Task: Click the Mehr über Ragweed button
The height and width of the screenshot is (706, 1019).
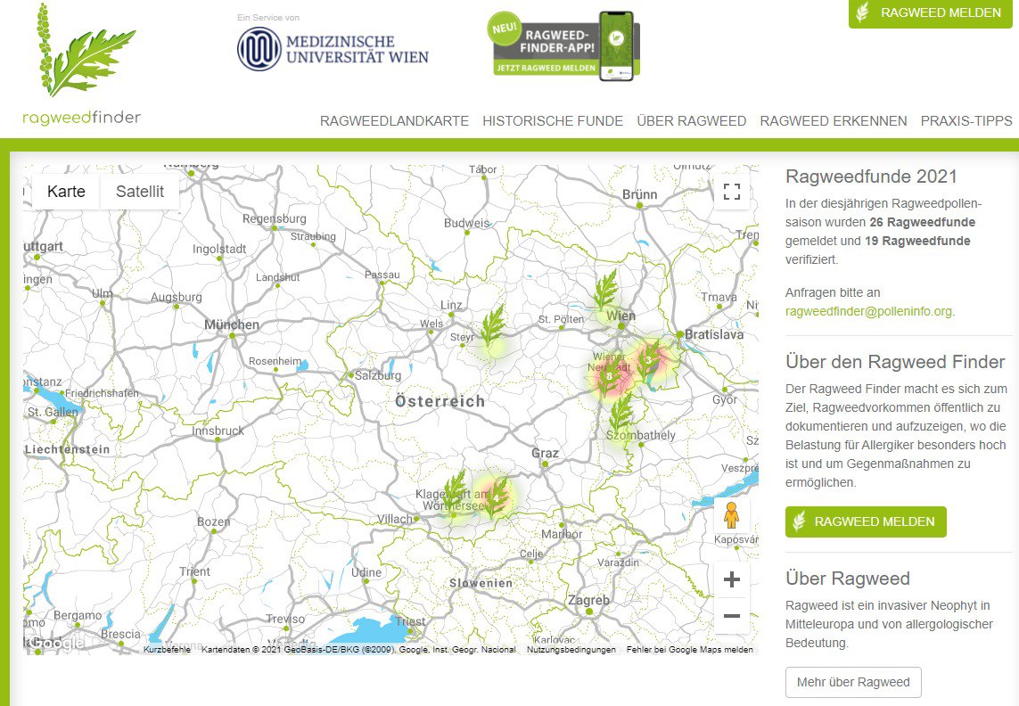Action: [x=853, y=682]
